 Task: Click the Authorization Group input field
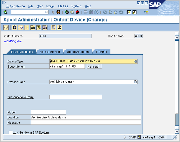75,97
